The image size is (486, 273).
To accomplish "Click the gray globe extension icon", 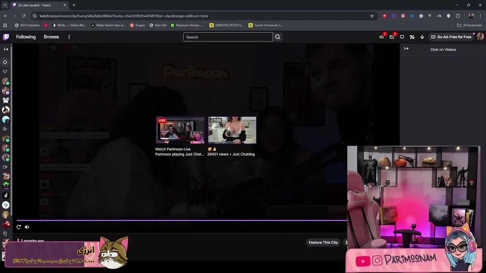I will tap(421, 16).
